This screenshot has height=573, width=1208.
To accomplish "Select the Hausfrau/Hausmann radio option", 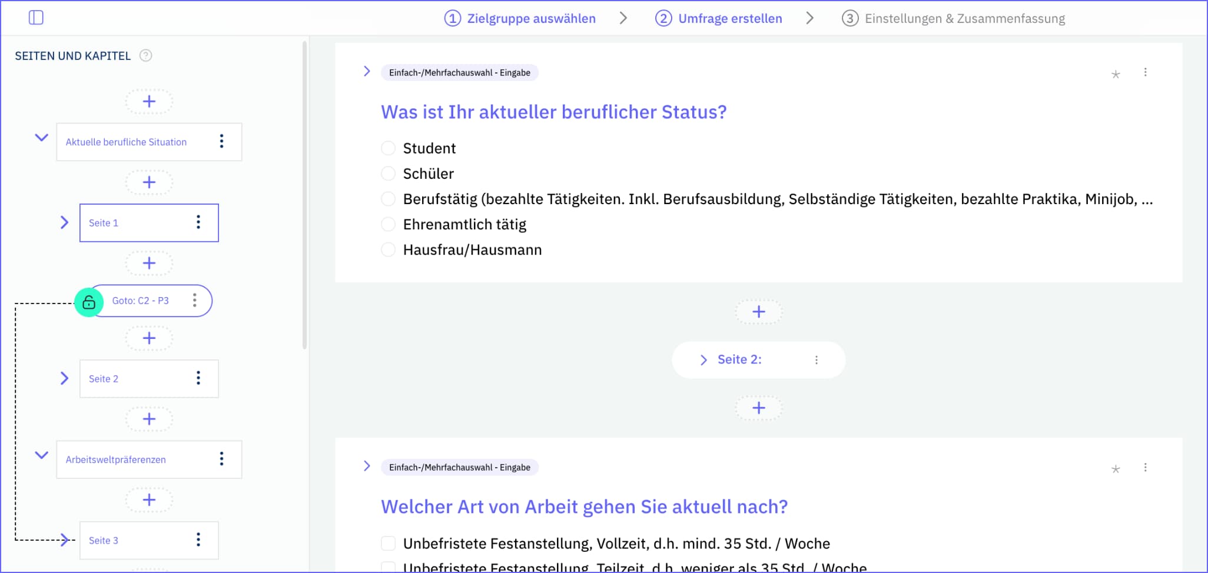I will pos(388,249).
